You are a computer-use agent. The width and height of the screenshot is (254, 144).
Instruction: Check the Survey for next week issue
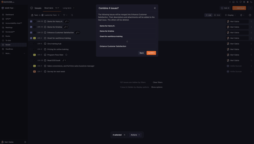[31, 72]
